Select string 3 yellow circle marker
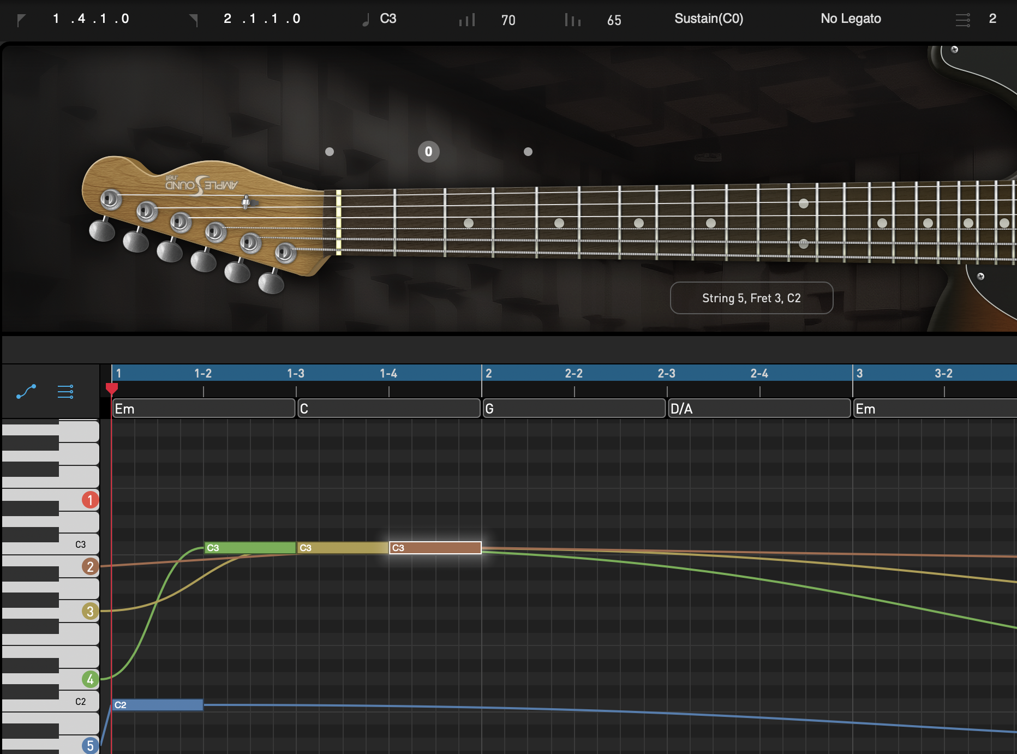 tap(90, 611)
